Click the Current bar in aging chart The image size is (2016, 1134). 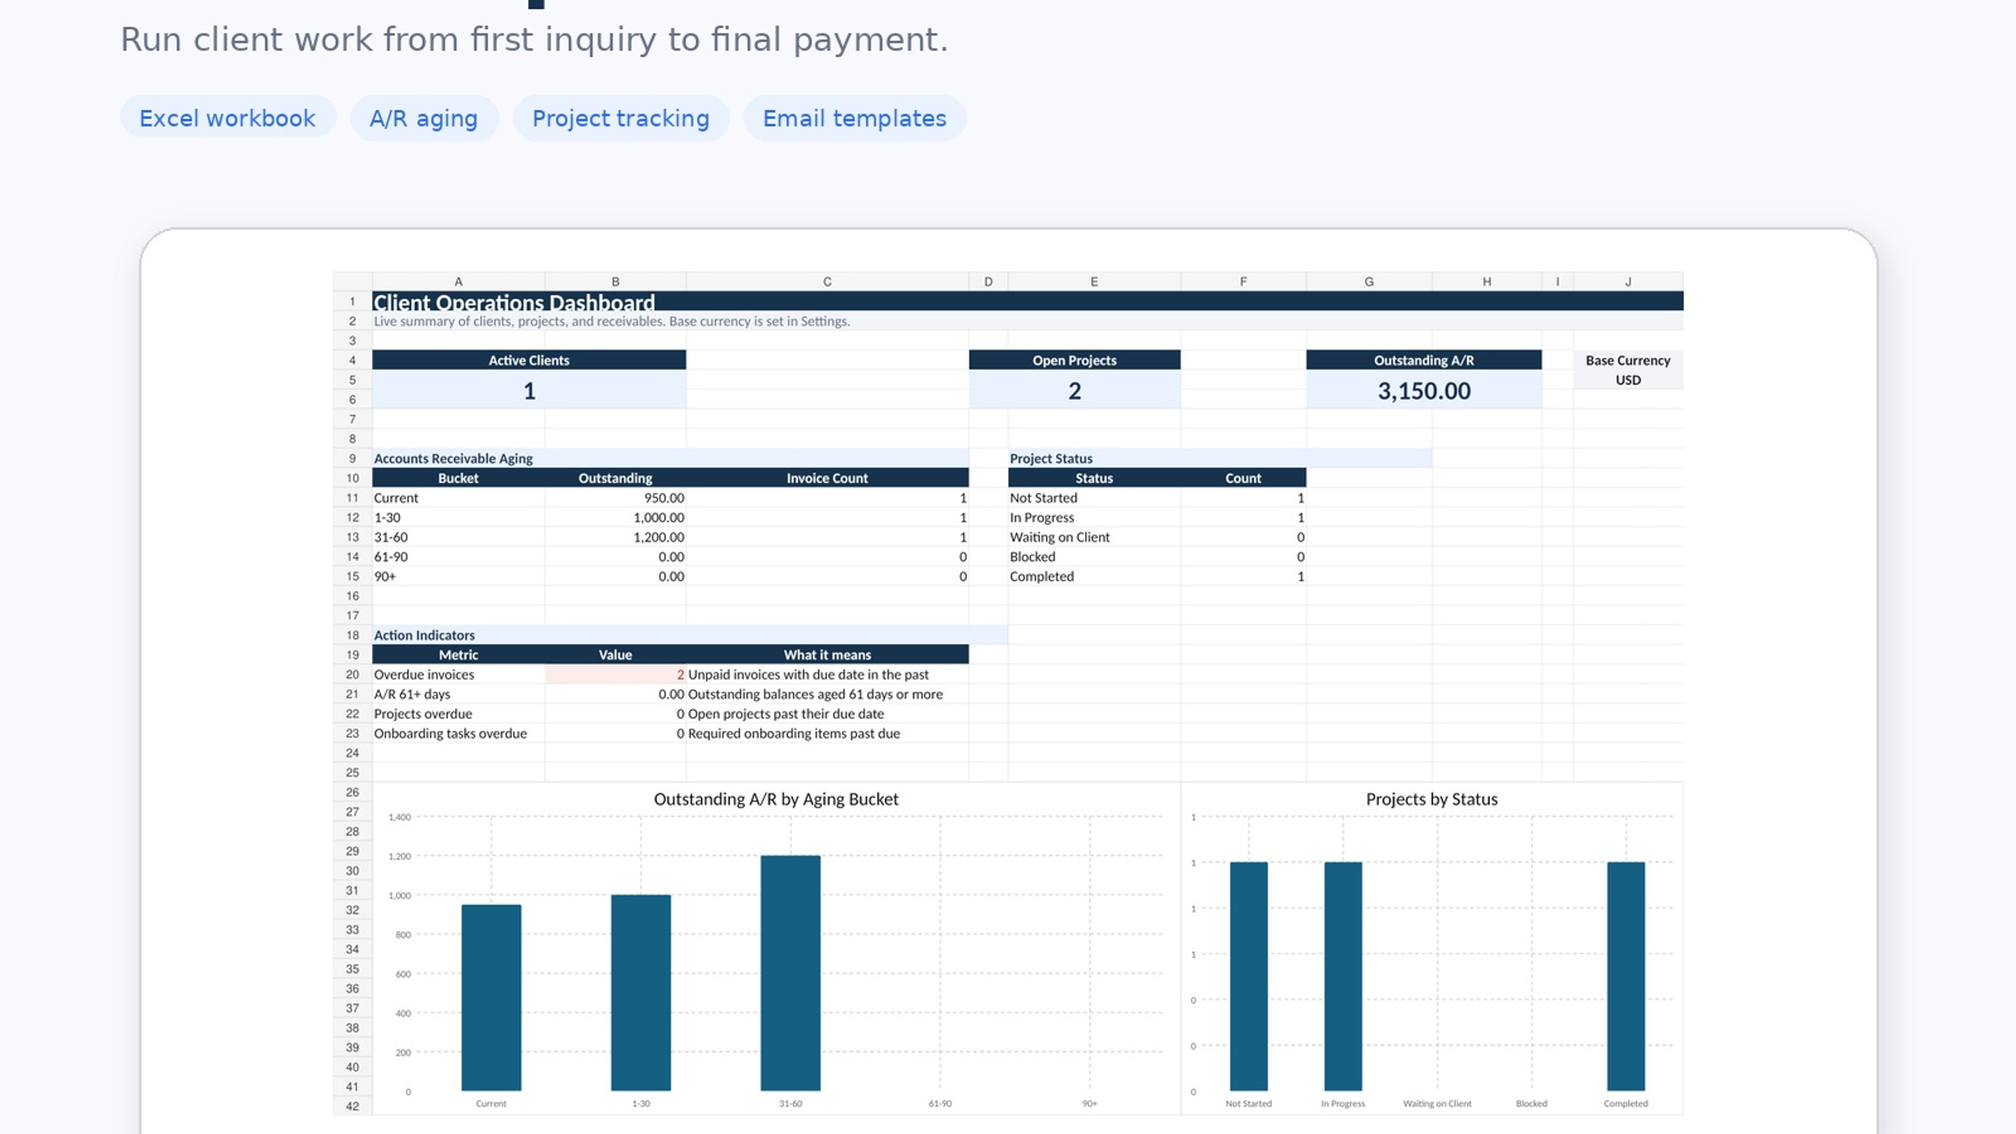(491, 997)
